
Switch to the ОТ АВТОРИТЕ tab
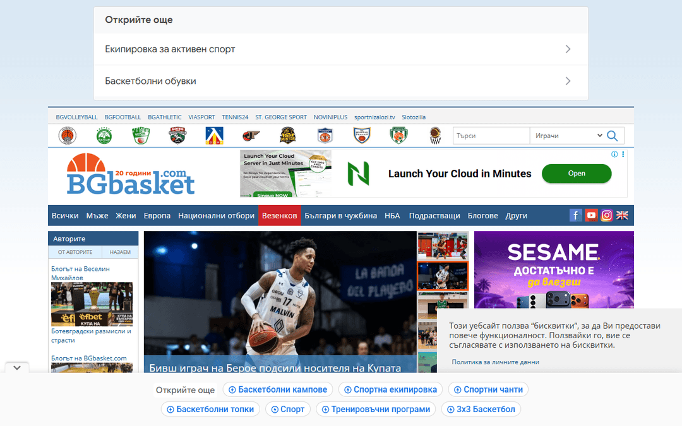coord(75,252)
